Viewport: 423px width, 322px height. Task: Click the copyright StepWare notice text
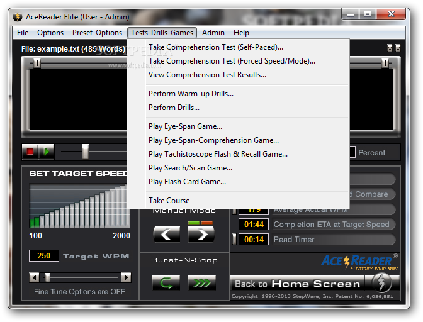click(x=312, y=296)
